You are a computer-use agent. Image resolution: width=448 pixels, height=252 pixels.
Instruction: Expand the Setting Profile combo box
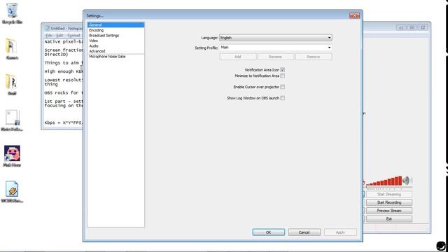click(275, 48)
